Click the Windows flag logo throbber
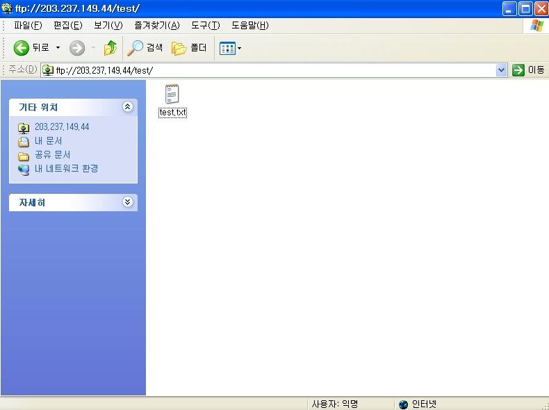549x410 pixels. click(x=537, y=26)
